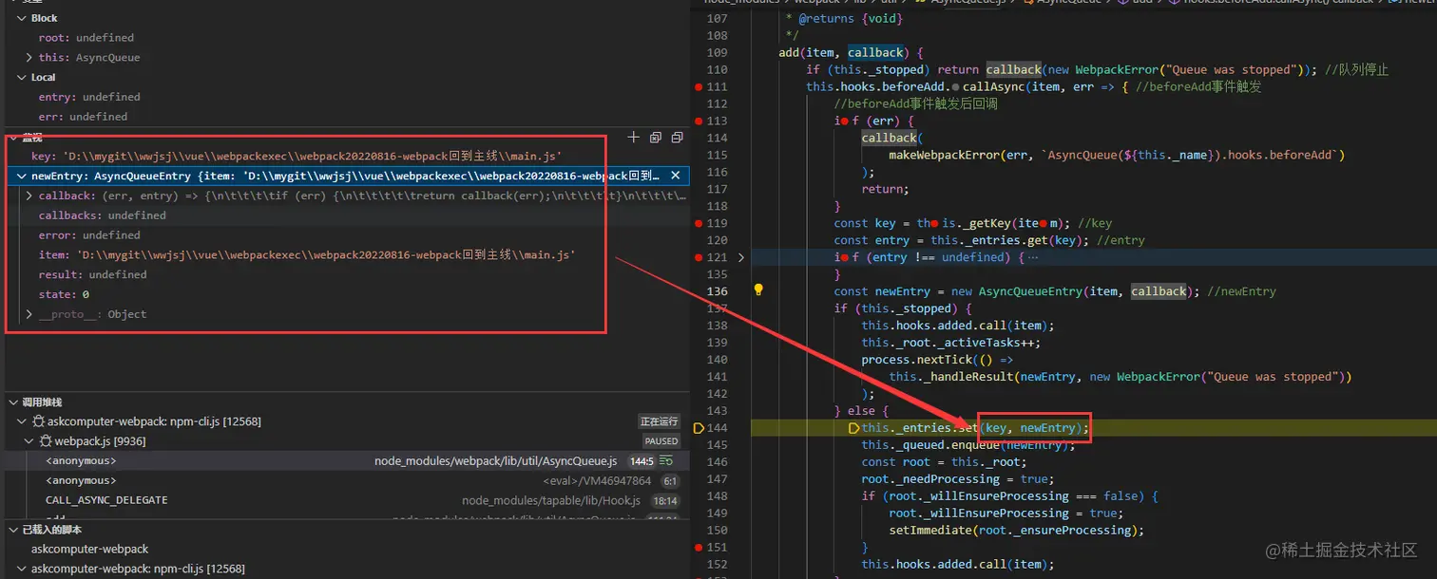
Task: Click the 'result: undefined' property
Action: [93, 274]
